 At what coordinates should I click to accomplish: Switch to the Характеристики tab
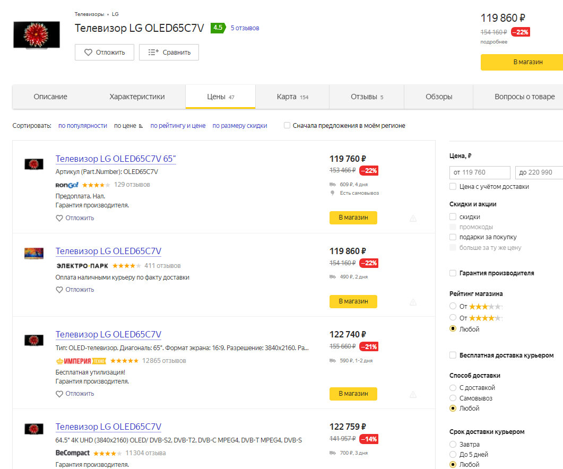137,97
